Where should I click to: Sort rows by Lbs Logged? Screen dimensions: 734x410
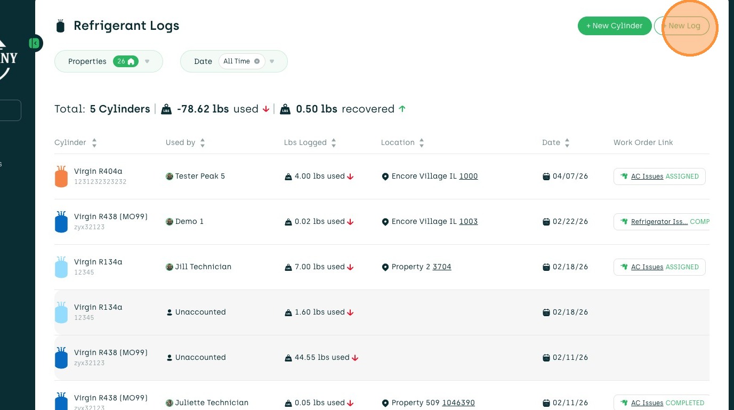[x=334, y=143]
